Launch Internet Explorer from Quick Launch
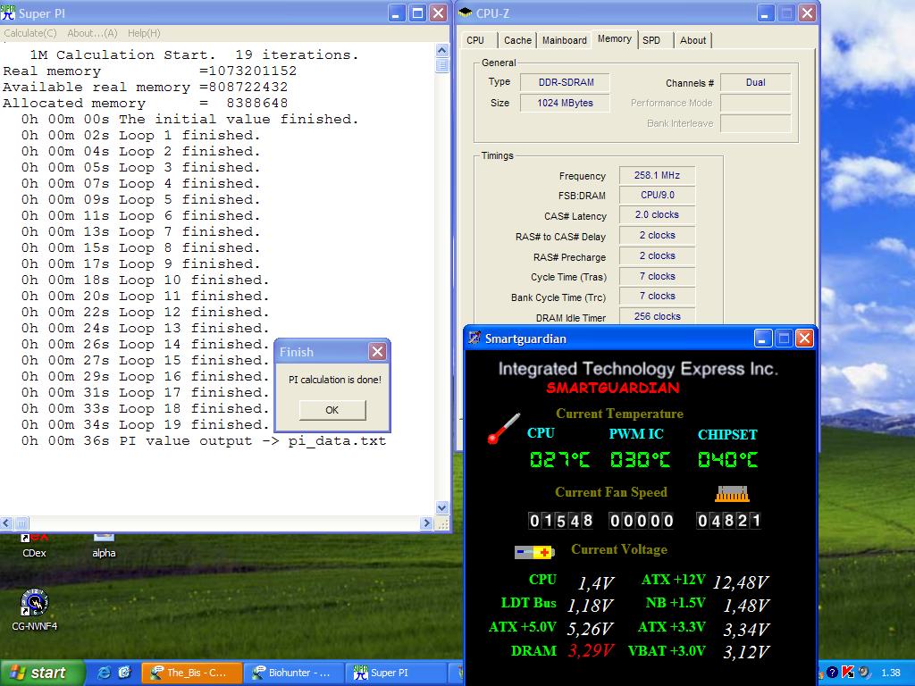 105,673
